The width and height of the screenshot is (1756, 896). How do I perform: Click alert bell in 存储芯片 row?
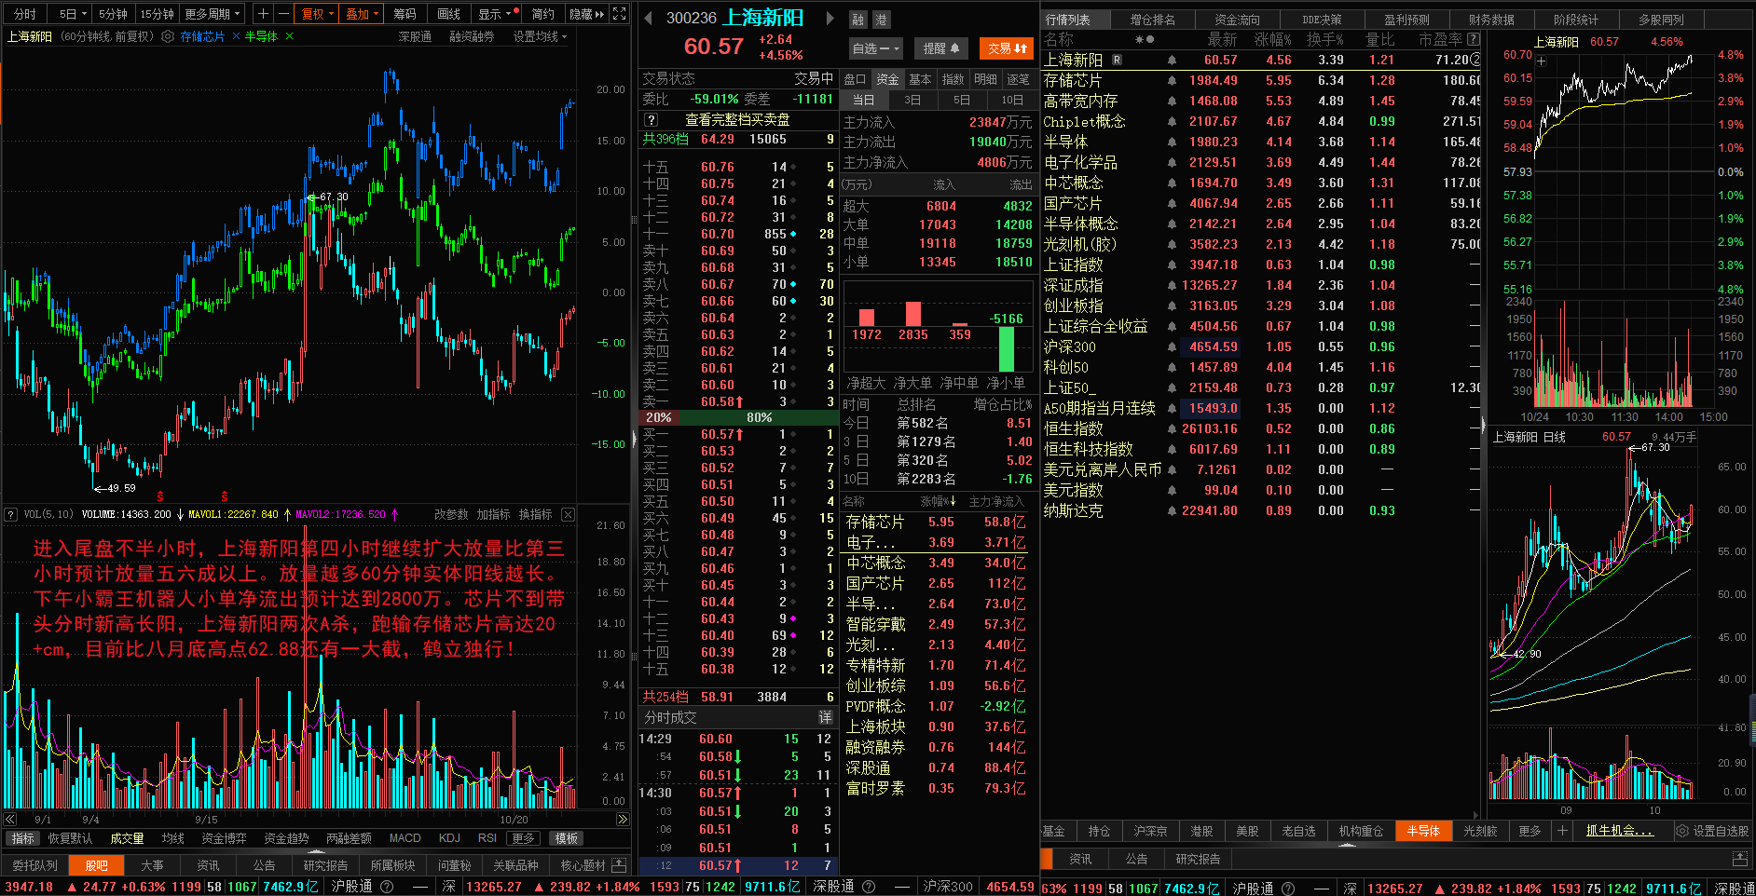pyautogui.click(x=1172, y=80)
